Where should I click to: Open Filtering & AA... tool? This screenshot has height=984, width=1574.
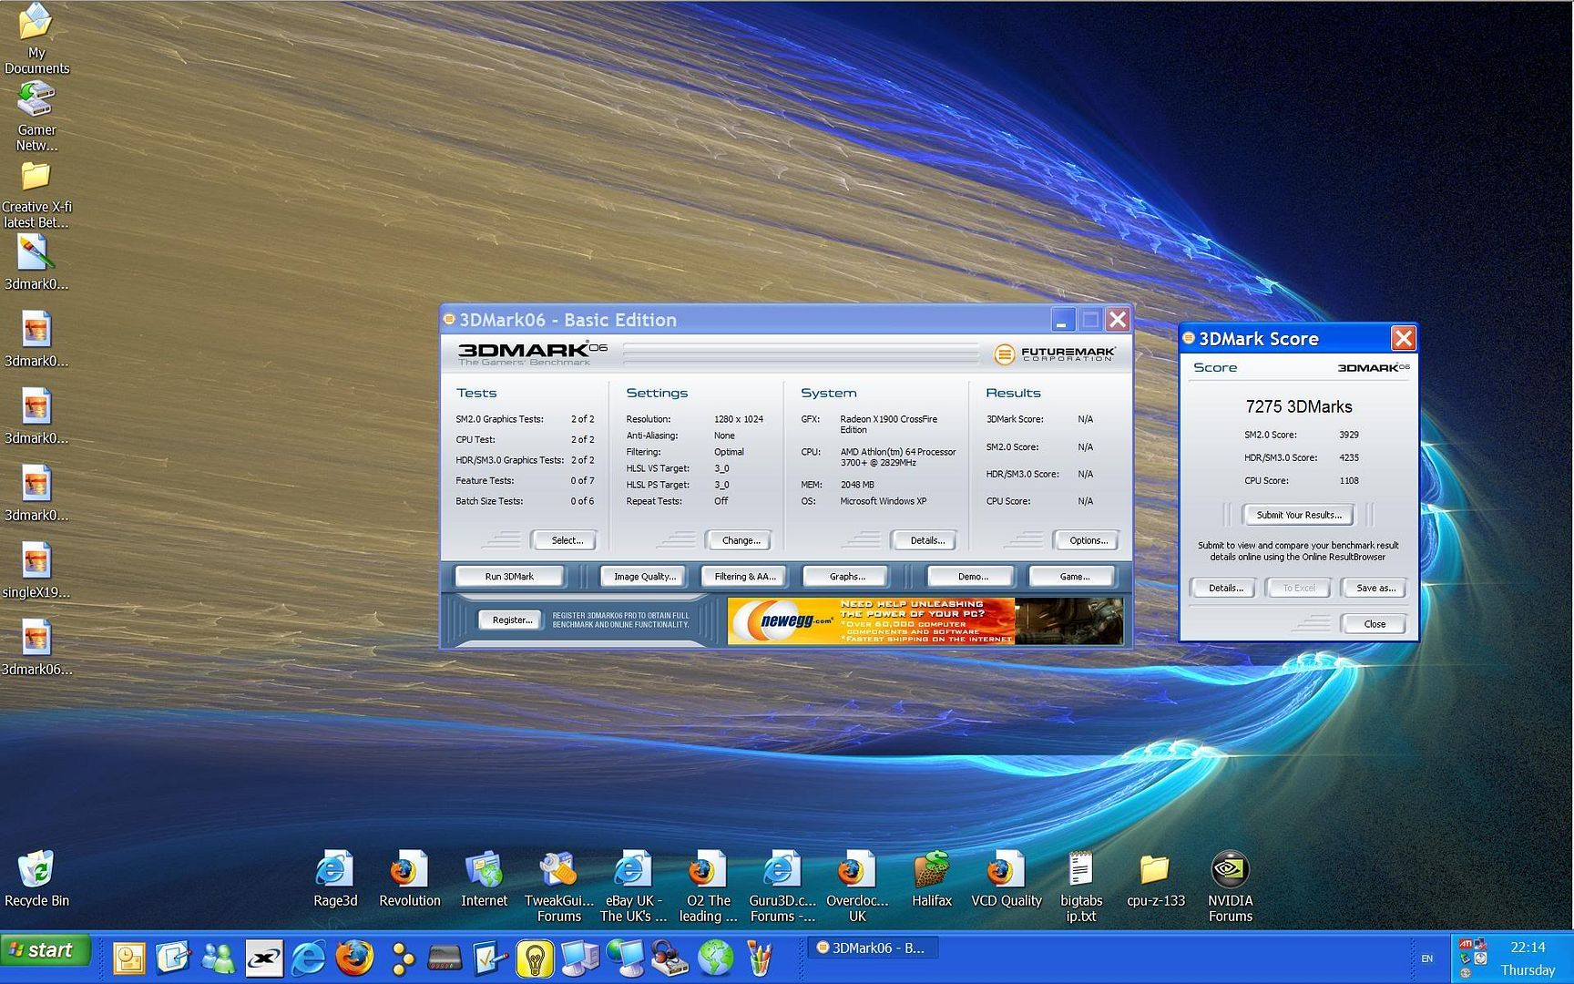[x=744, y=577]
